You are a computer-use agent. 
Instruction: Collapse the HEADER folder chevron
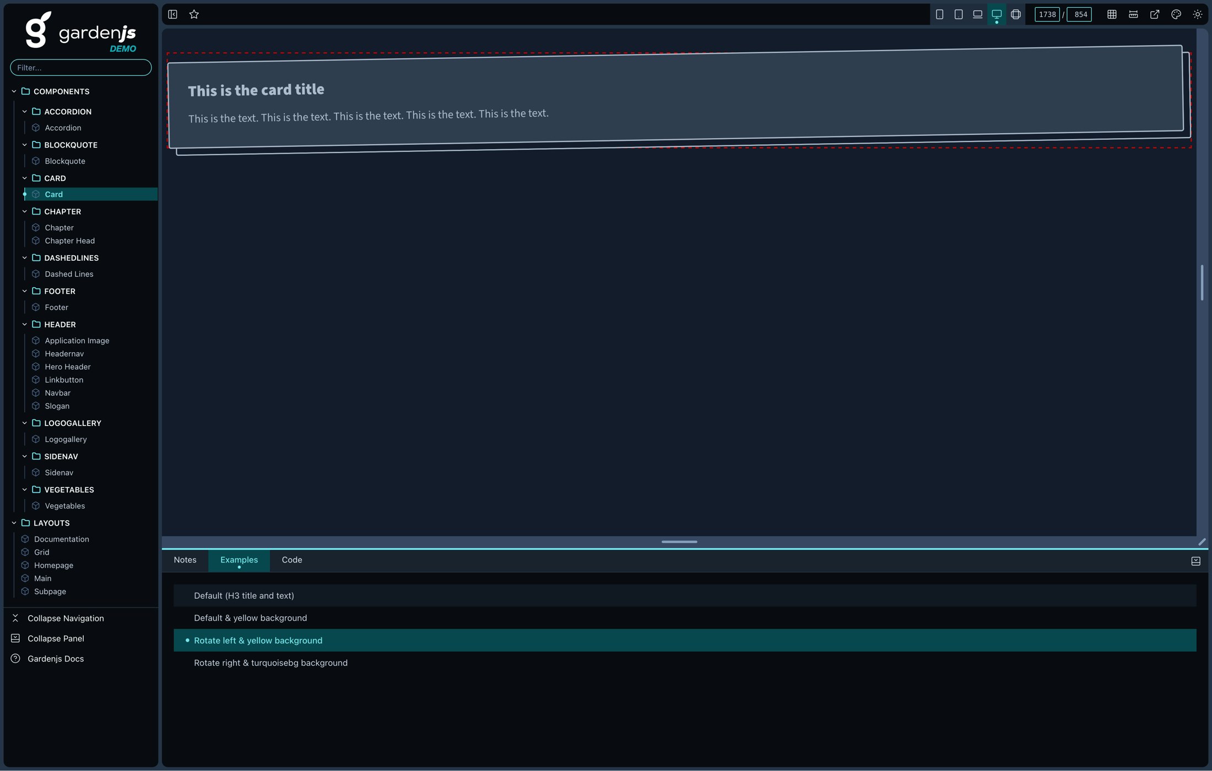point(24,325)
